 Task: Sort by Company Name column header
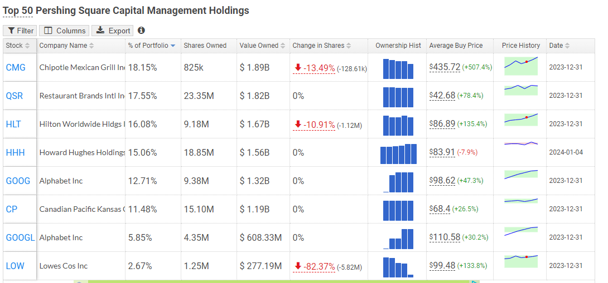pos(81,46)
